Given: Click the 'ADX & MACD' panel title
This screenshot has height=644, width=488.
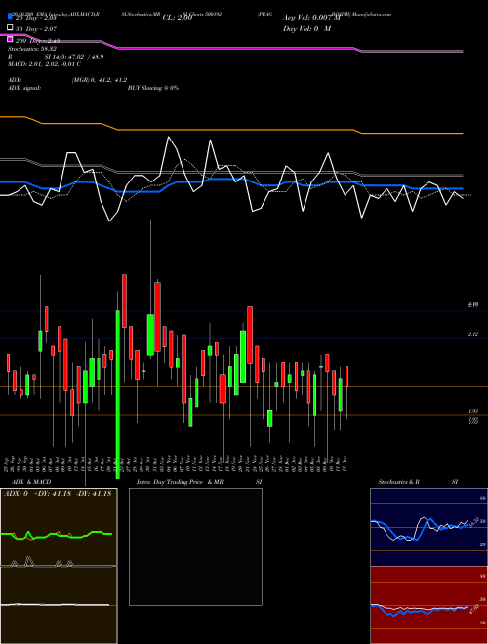Looking at the screenshot, I should [31, 482].
